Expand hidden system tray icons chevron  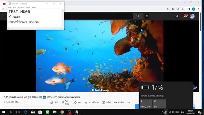(162, 112)
